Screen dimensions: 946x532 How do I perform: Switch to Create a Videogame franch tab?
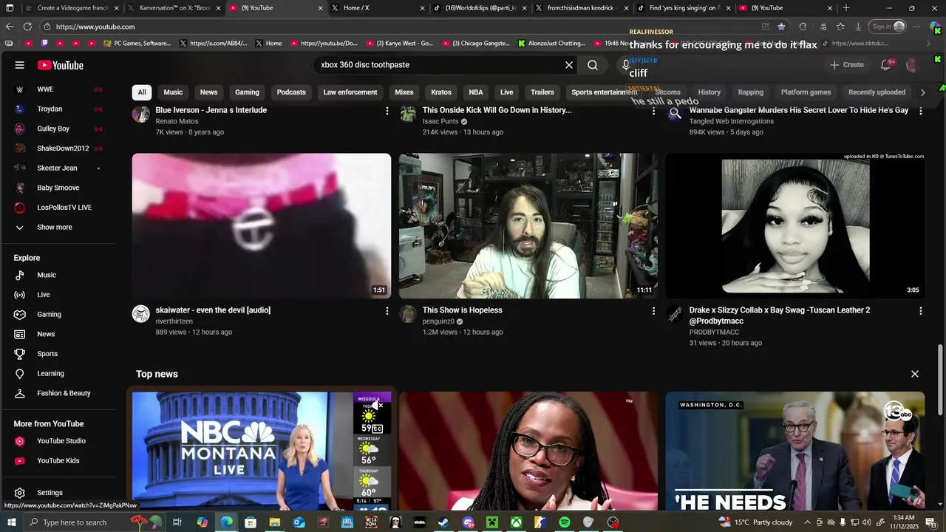coord(71,8)
